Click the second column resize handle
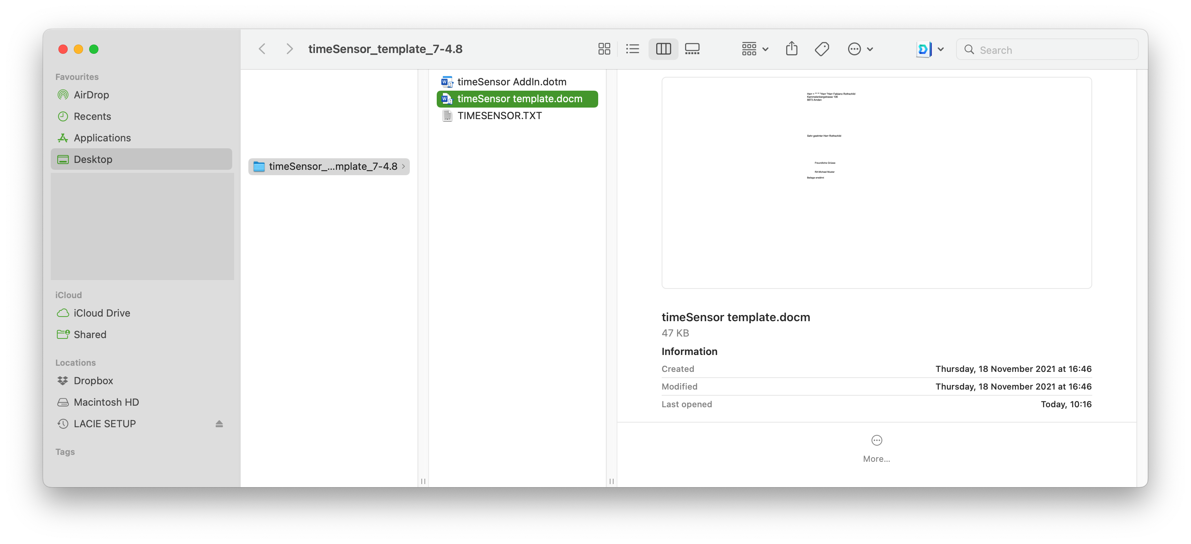This screenshot has width=1191, height=544. pos(611,481)
